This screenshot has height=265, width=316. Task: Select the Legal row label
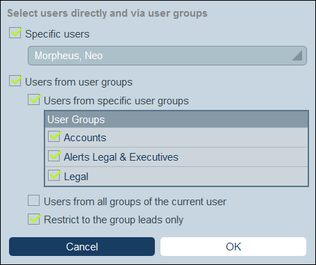pyautogui.click(x=76, y=177)
